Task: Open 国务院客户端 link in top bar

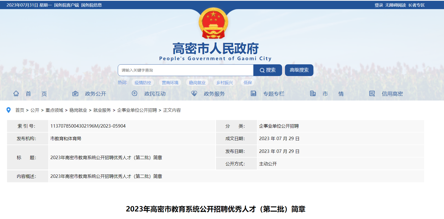Action: tap(67, 5)
